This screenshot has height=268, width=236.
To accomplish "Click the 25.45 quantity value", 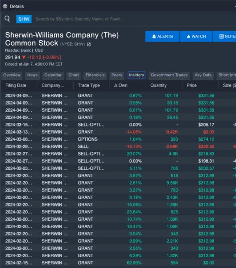I will pyautogui.click(x=172, y=117).
